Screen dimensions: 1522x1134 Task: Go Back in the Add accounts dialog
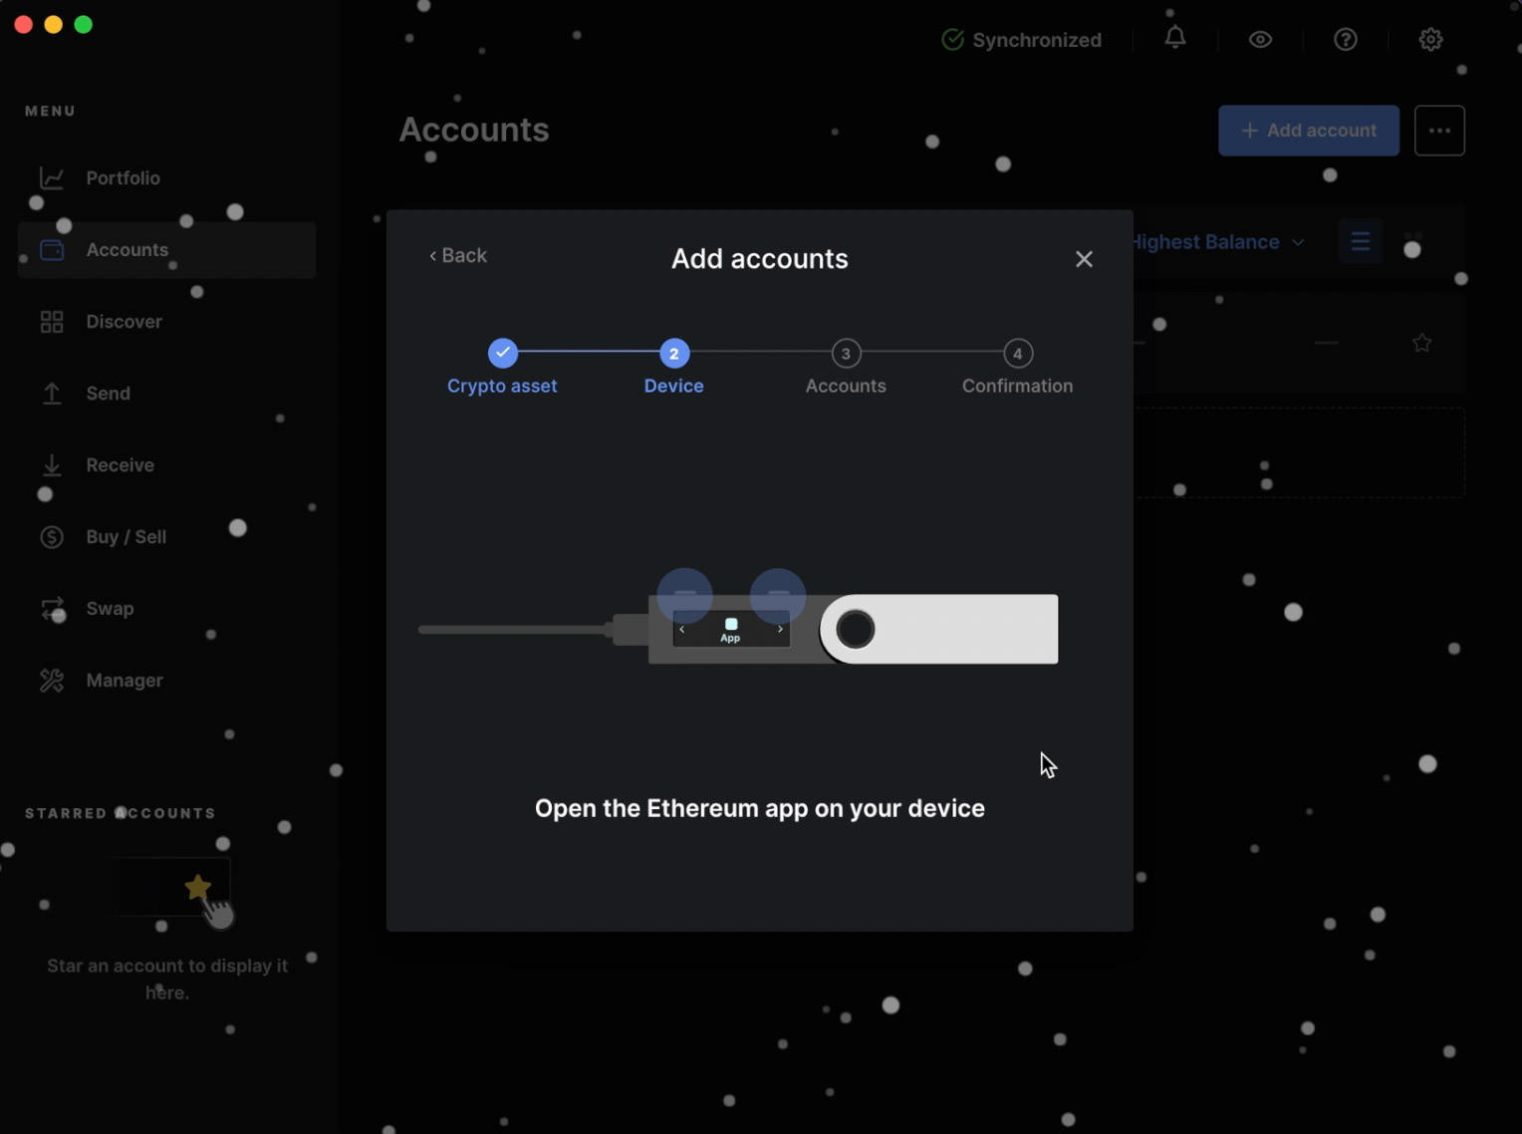[x=458, y=256]
